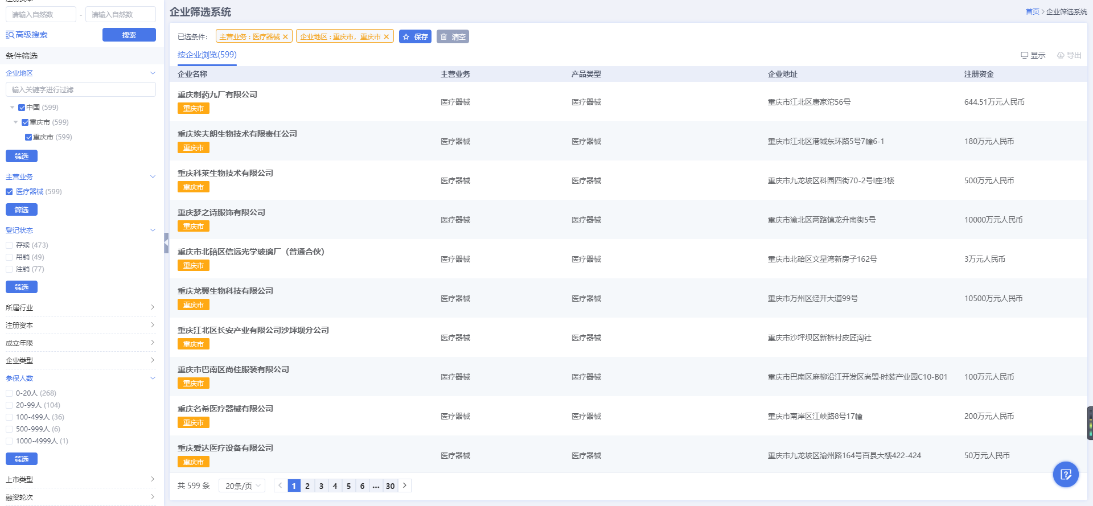Uncheck the 医疗器械 (599) business checkbox
Screen dimensions: 1093x506
9,192
